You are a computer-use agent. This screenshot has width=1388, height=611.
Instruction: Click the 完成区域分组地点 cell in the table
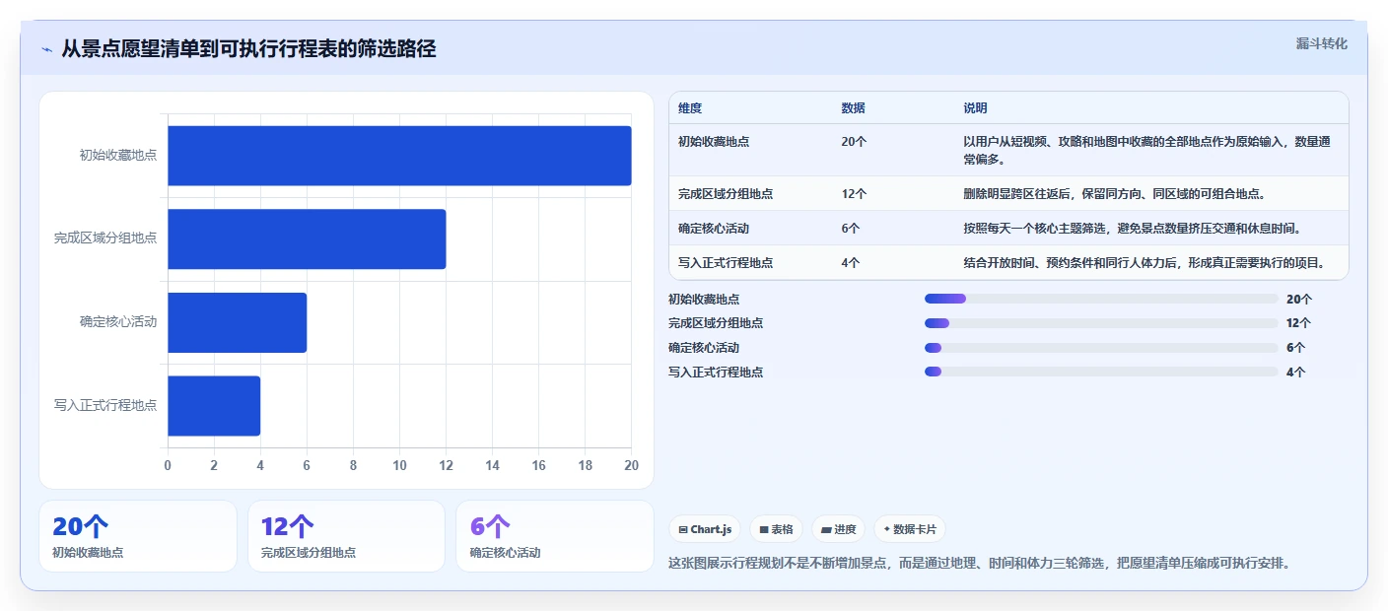(726, 194)
